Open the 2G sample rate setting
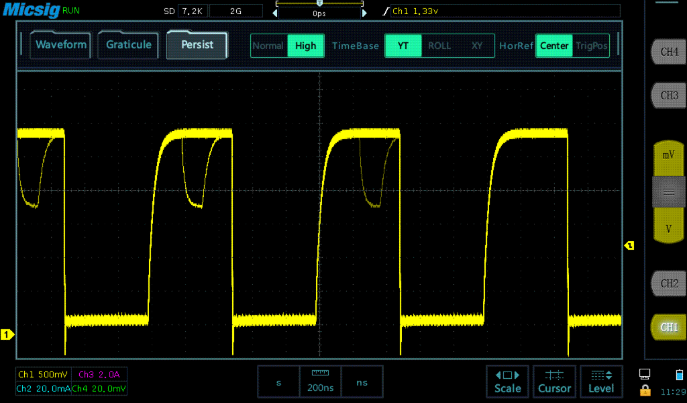Image resolution: width=687 pixels, height=403 pixels. [x=235, y=11]
